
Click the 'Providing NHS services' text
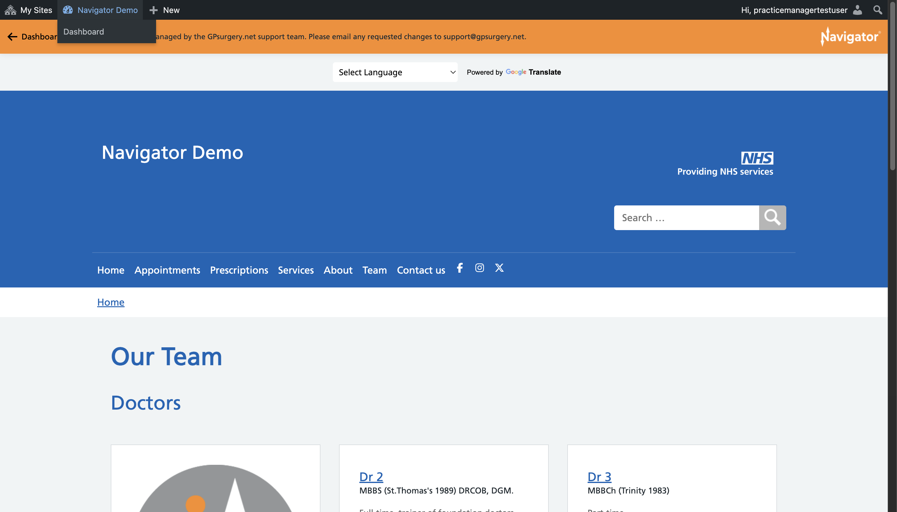[x=725, y=171]
